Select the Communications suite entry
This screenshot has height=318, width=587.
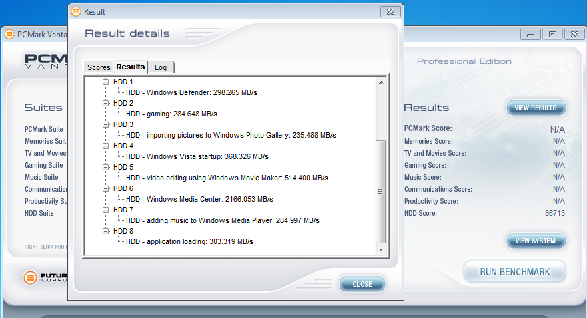pyautogui.click(x=46, y=189)
